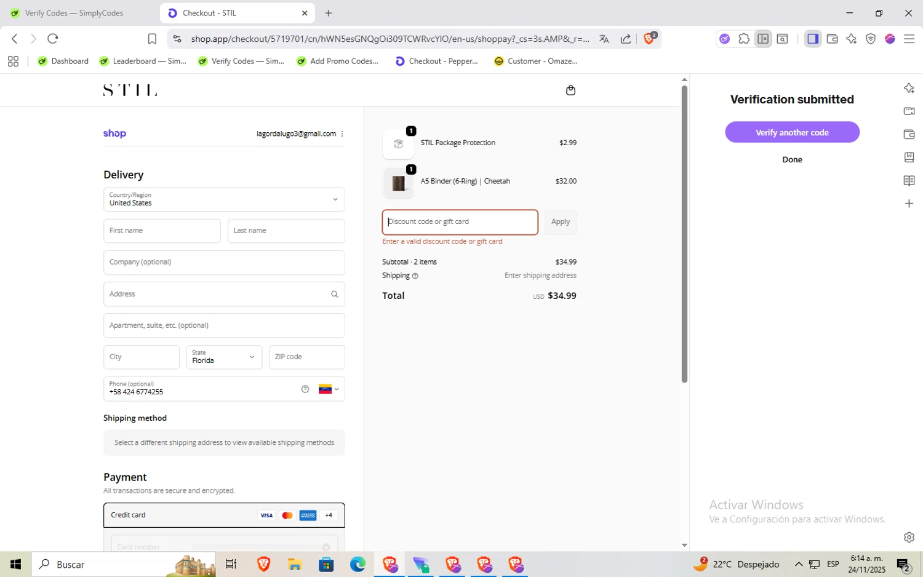
Task: Open the extensions puzzle icon
Action: point(744,39)
